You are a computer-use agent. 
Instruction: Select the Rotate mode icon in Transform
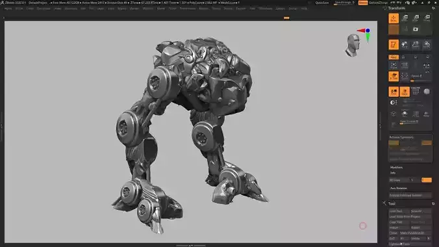427,18
